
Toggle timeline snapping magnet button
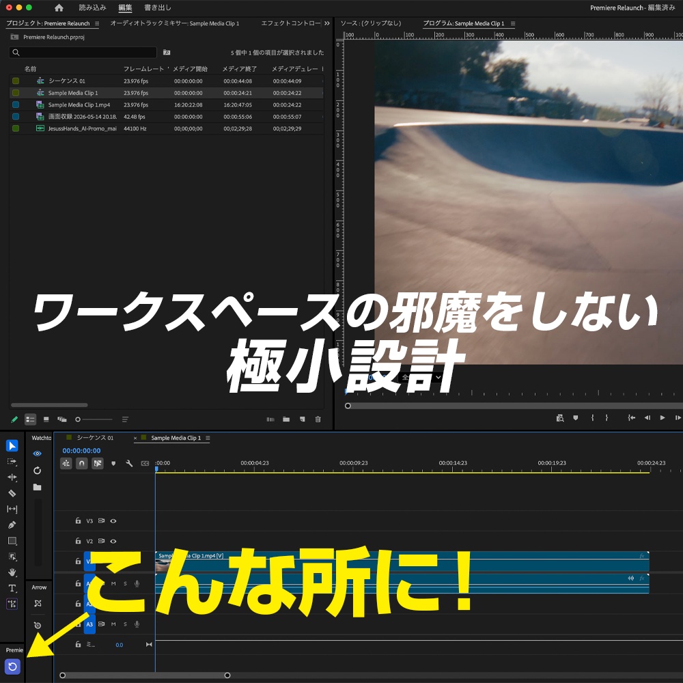[82, 464]
